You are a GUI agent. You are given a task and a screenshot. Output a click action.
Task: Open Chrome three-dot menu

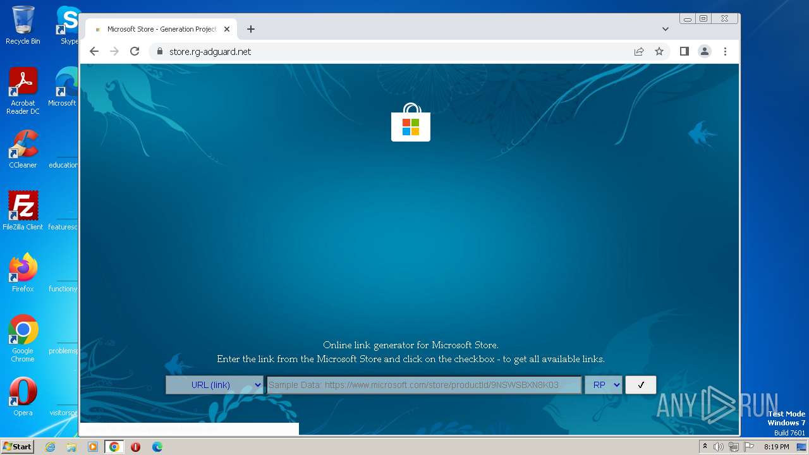point(725,51)
